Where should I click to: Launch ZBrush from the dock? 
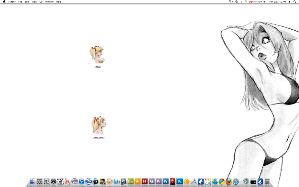point(194,181)
